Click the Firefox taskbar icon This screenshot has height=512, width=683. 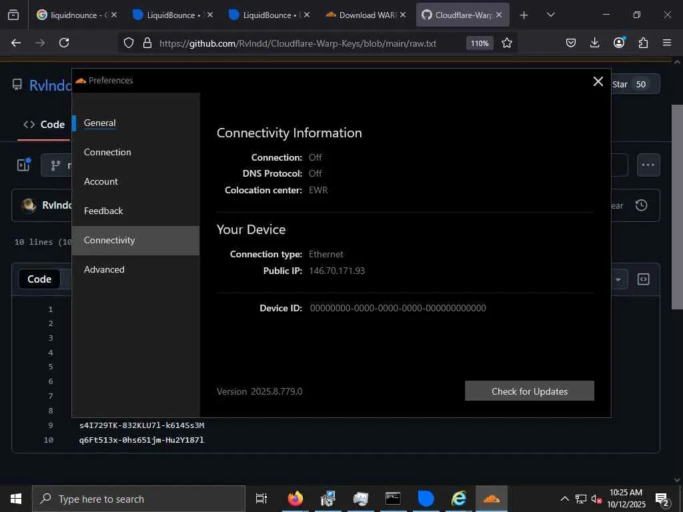tap(295, 499)
